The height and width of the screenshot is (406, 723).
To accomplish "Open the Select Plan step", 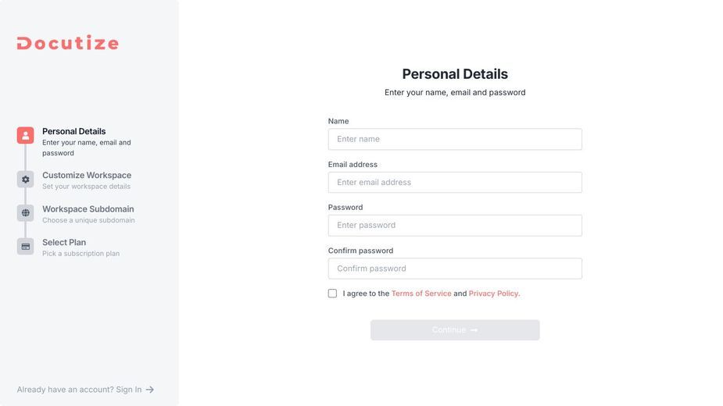I will [64, 242].
